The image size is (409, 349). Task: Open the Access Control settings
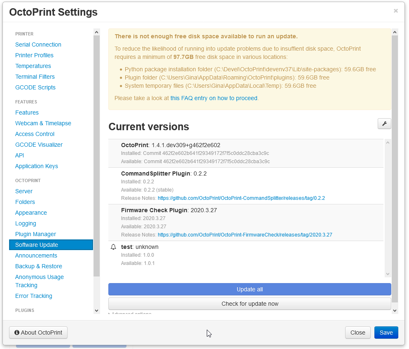pyautogui.click(x=35, y=134)
